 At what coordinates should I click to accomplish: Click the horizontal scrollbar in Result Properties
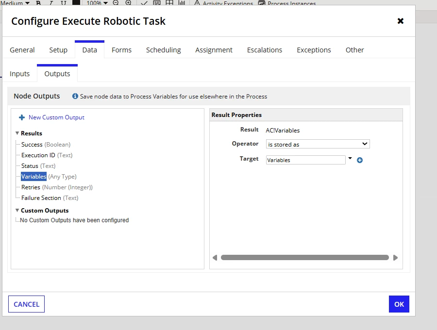tap(304, 257)
